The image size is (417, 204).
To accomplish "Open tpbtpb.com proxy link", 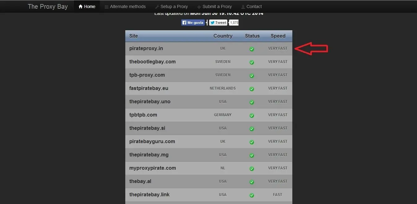I will [x=143, y=115].
